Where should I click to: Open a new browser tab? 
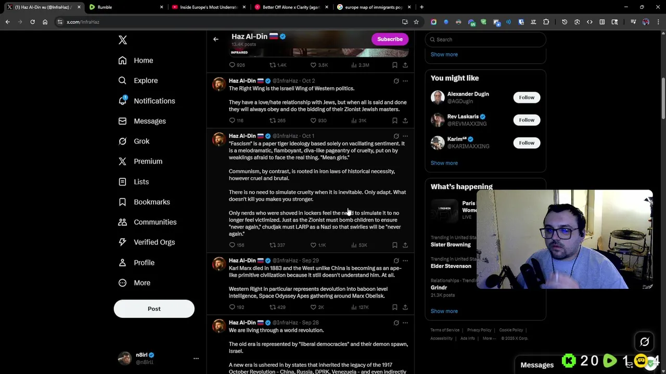pos(421,7)
